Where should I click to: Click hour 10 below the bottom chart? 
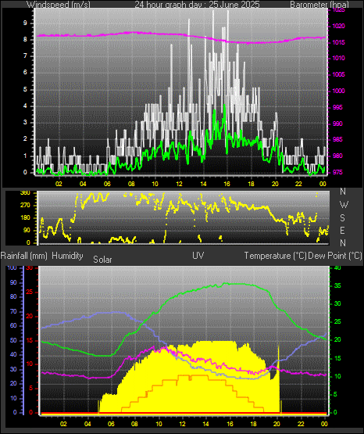pyautogui.click(x=159, y=424)
